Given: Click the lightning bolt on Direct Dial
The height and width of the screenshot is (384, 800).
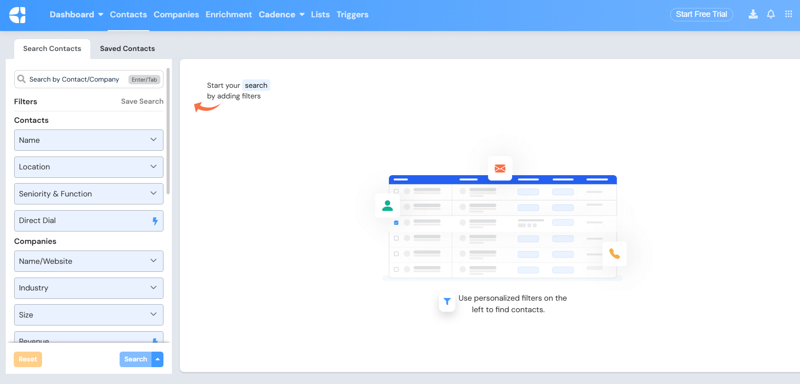Looking at the screenshot, I should tap(155, 221).
